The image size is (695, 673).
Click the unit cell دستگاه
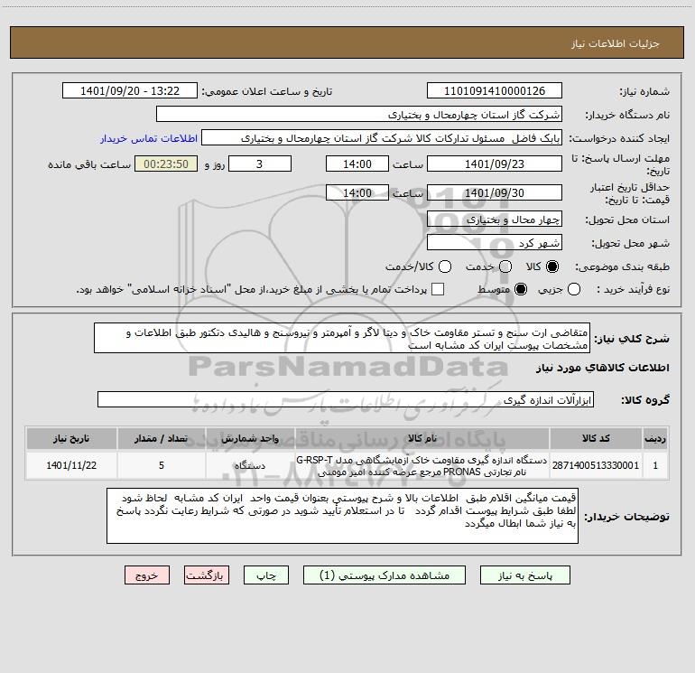(250, 465)
